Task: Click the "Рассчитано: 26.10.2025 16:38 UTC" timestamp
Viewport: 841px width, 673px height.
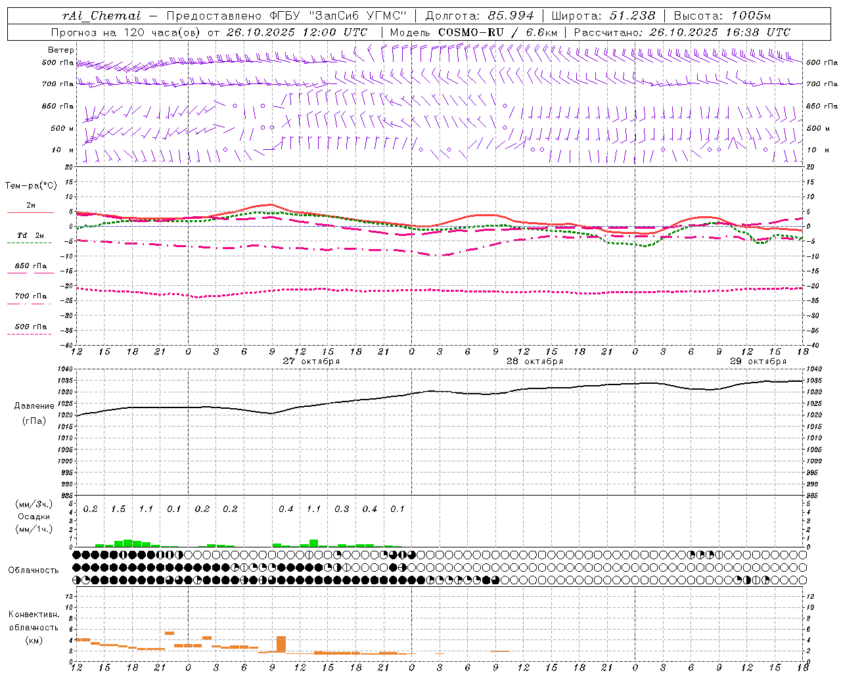Action: [x=682, y=32]
